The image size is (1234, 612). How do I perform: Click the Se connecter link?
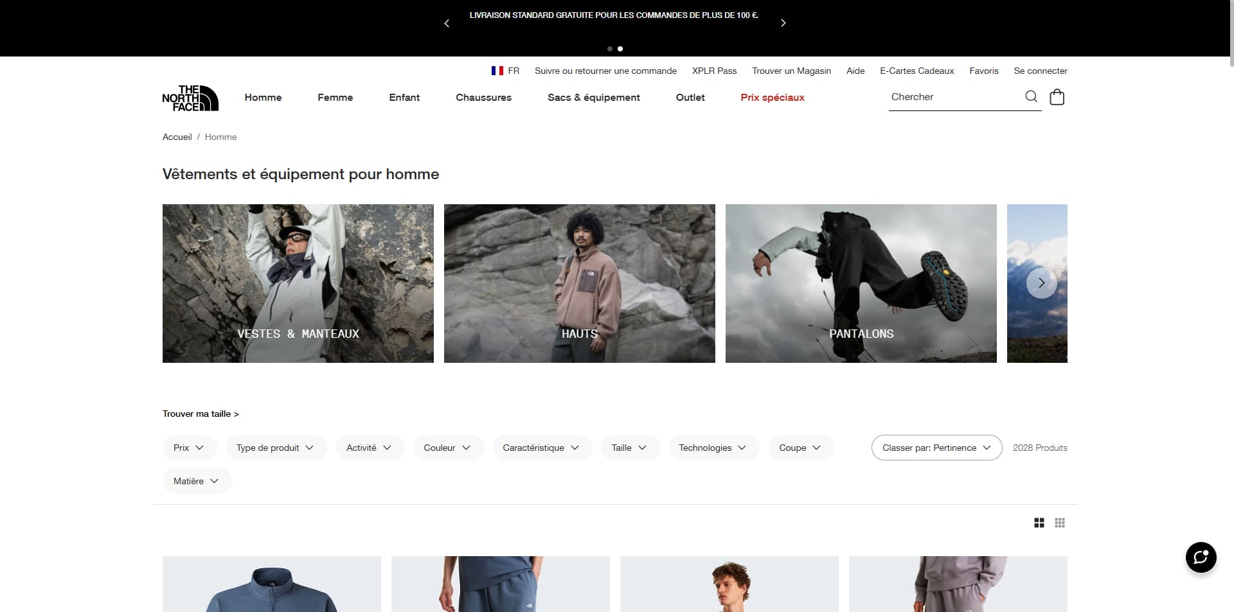[1041, 71]
